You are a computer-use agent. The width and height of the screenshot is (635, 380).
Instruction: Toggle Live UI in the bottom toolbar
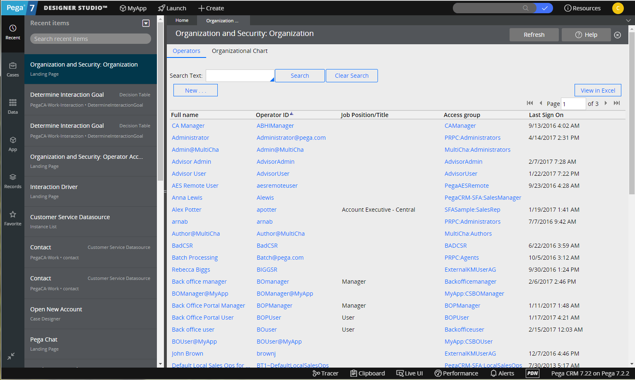409,373
